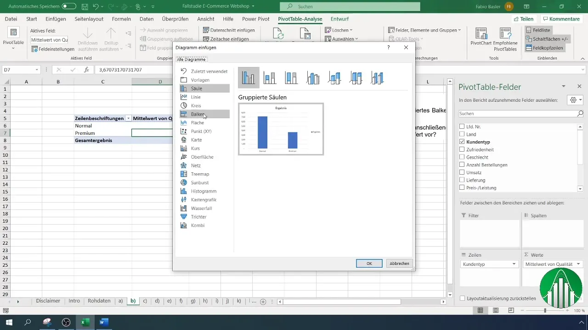Open the Löschen dropdown

pos(339,30)
